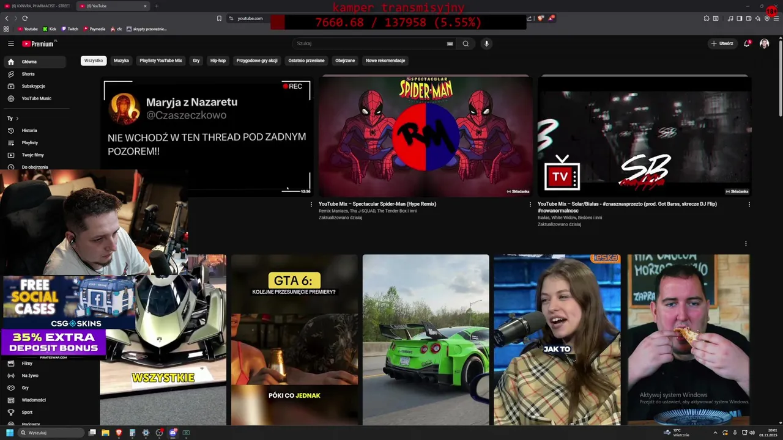Play the JAK TO podcast girl Short
This screenshot has width=783, height=440.
(x=557, y=340)
